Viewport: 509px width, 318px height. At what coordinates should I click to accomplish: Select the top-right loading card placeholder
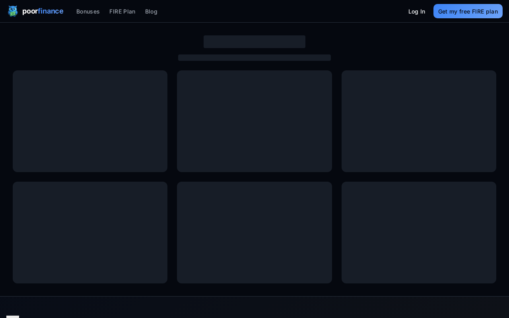(419, 121)
